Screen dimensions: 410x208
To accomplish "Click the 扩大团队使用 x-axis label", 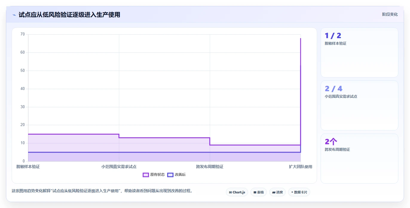I will pyautogui.click(x=300, y=167).
